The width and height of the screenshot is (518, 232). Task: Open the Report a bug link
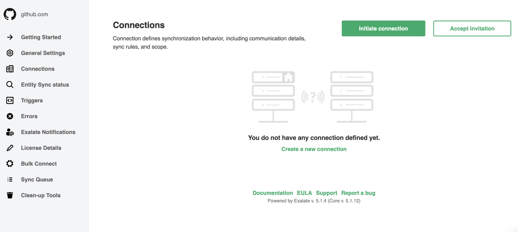point(358,193)
